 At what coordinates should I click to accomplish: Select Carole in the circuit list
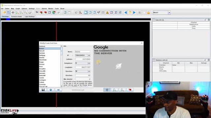tap(50, 78)
